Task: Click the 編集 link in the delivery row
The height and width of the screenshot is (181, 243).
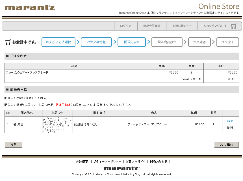Action: click(230, 121)
